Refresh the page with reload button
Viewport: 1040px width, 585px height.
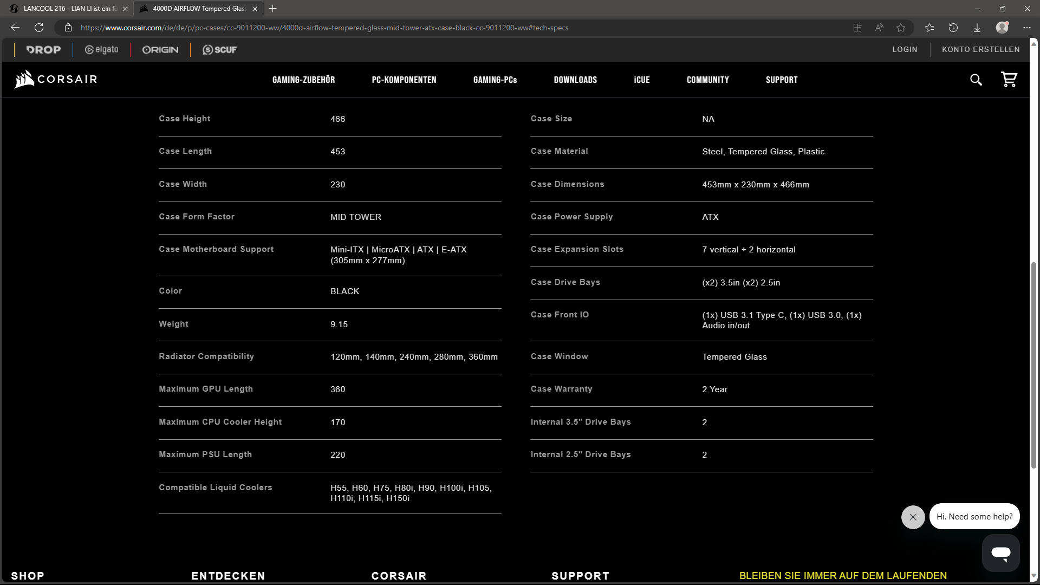[x=39, y=28]
